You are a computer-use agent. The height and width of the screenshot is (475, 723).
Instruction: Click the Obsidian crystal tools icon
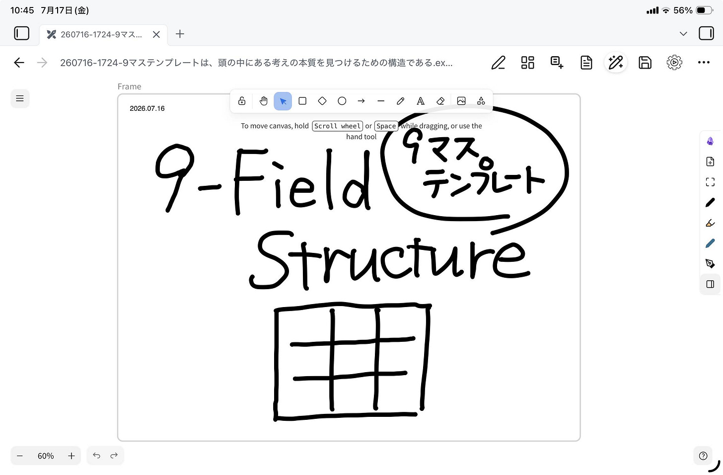[710, 142]
